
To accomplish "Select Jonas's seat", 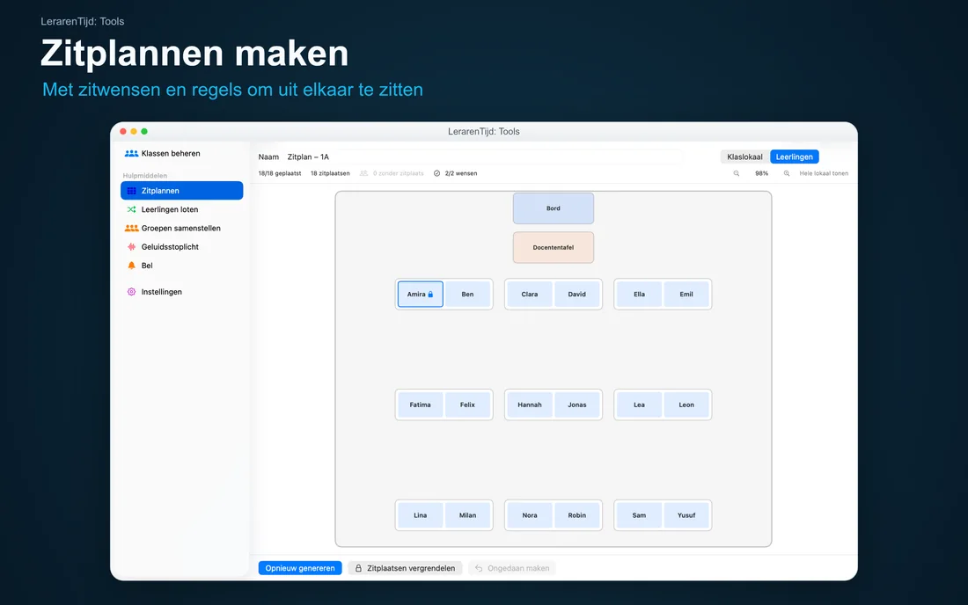I will coord(577,405).
